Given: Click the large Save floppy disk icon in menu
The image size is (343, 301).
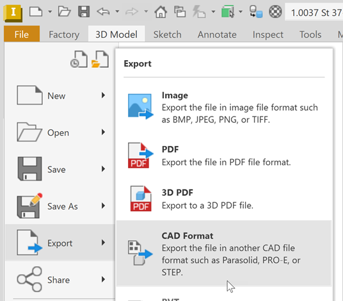Looking at the screenshot, I should (29, 169).
